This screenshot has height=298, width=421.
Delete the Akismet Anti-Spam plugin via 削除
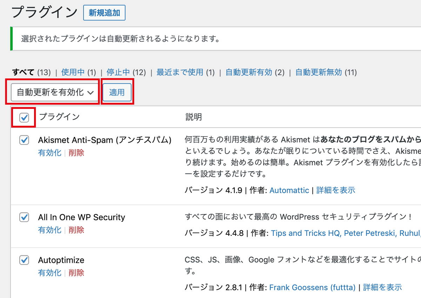pyautogui.click(x=76, y=152)
